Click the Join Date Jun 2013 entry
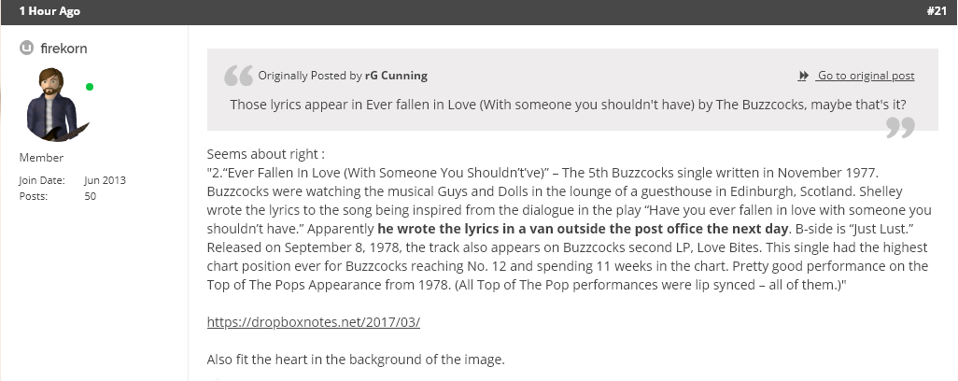The width and height of the screenshot is (958, 381). pyautogui.click(x=72, y=180)
